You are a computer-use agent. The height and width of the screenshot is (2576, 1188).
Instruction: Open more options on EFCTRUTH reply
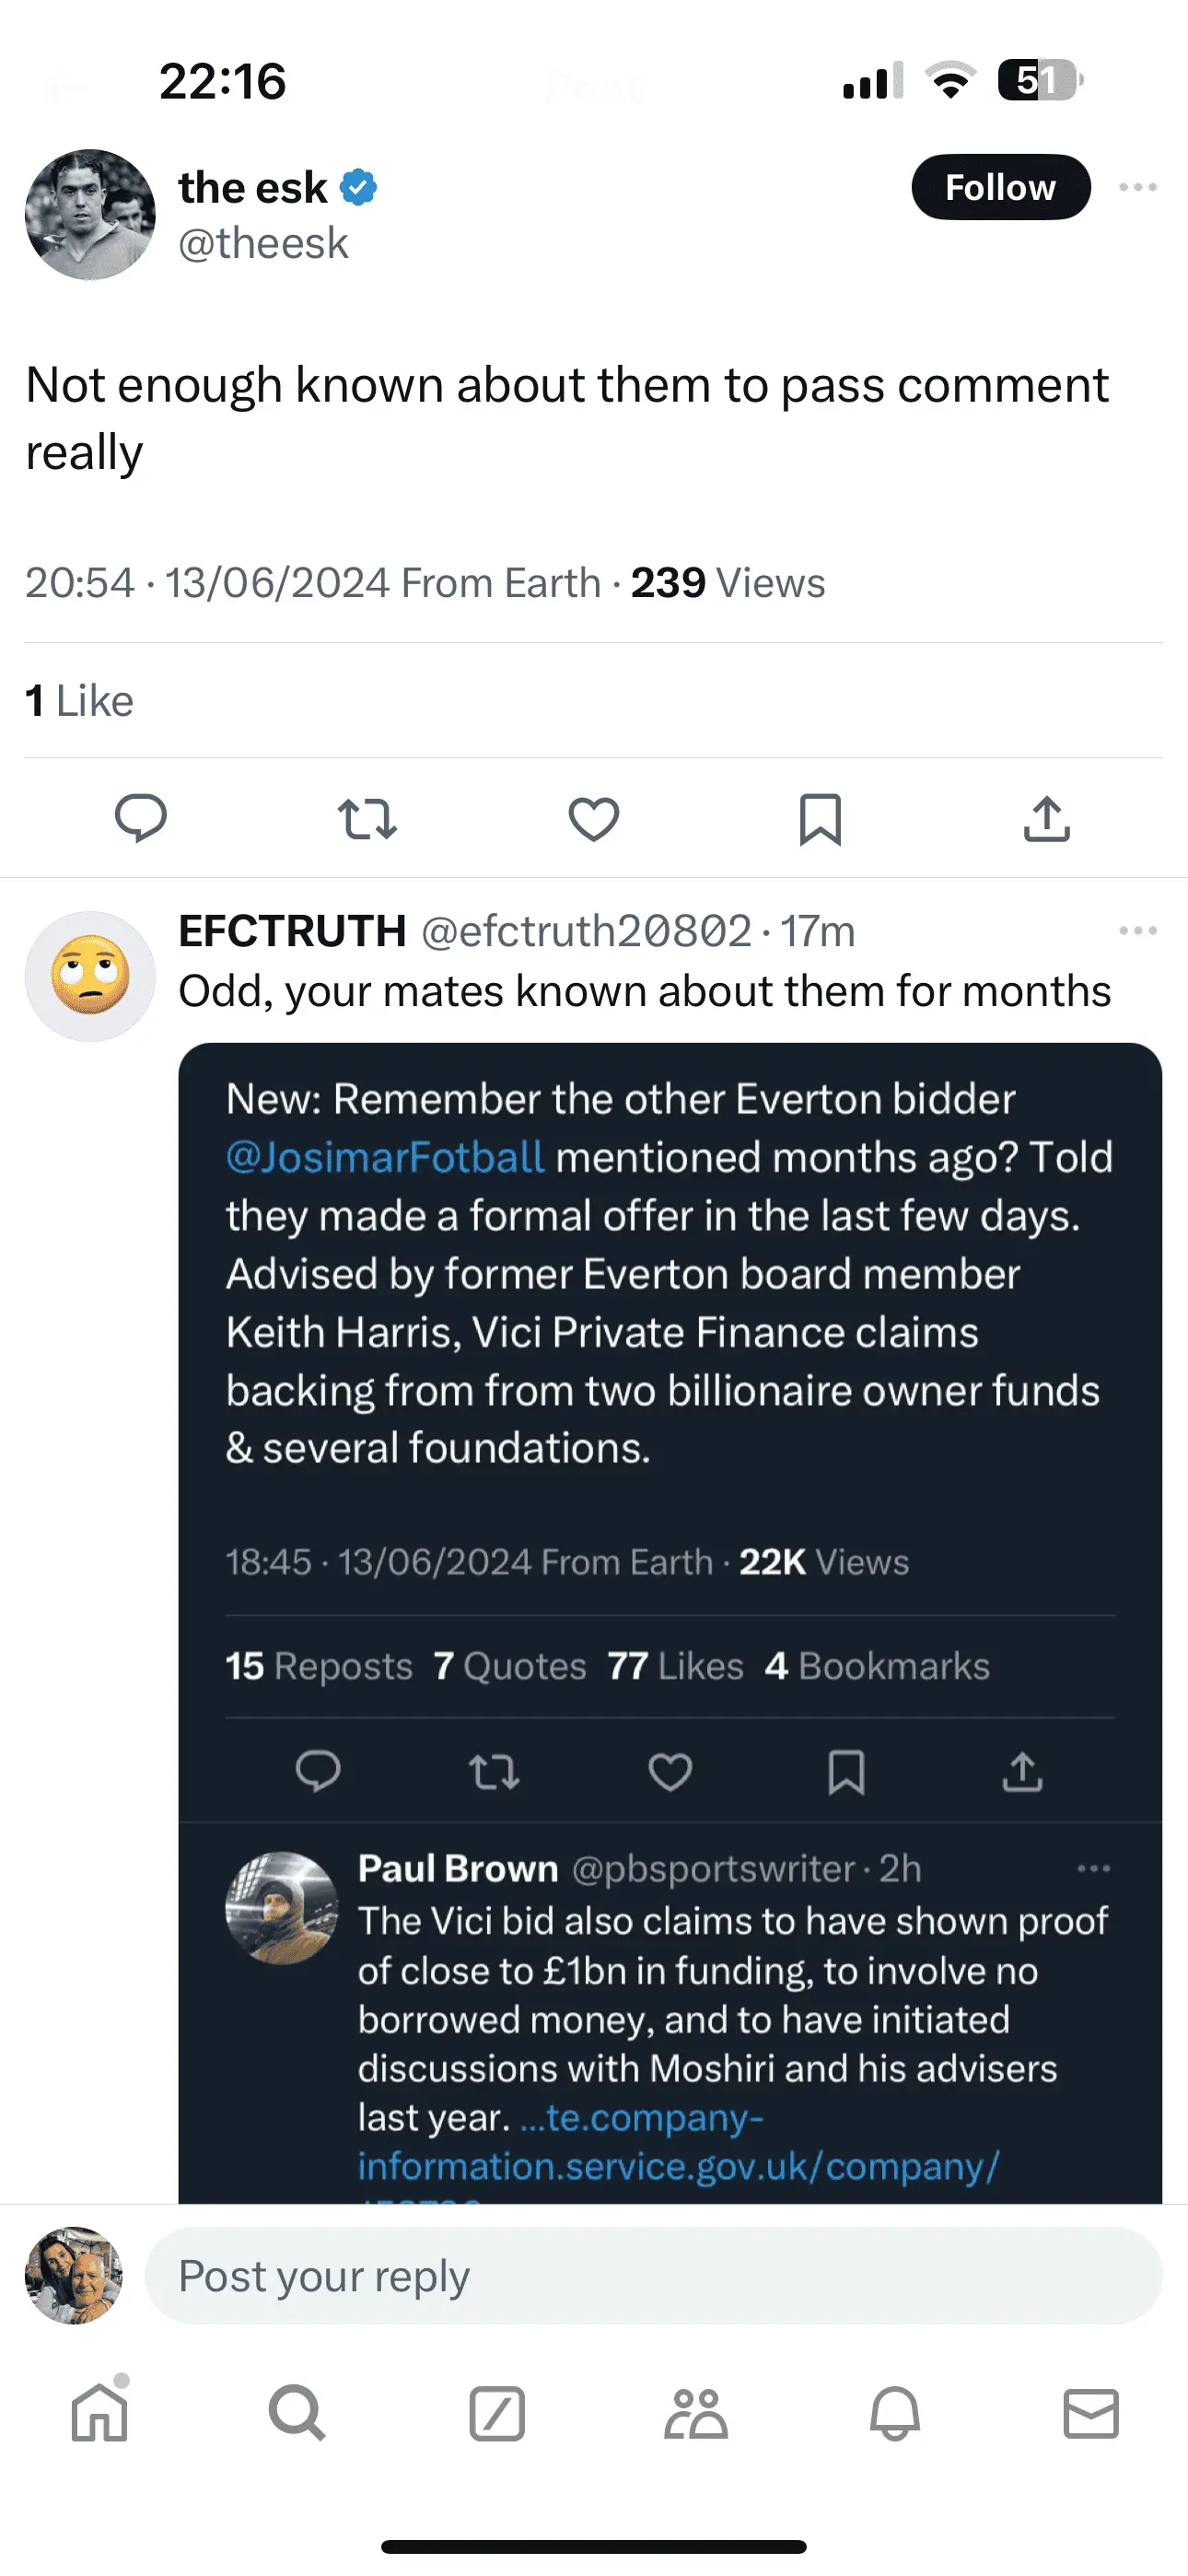coord(1138,931)
